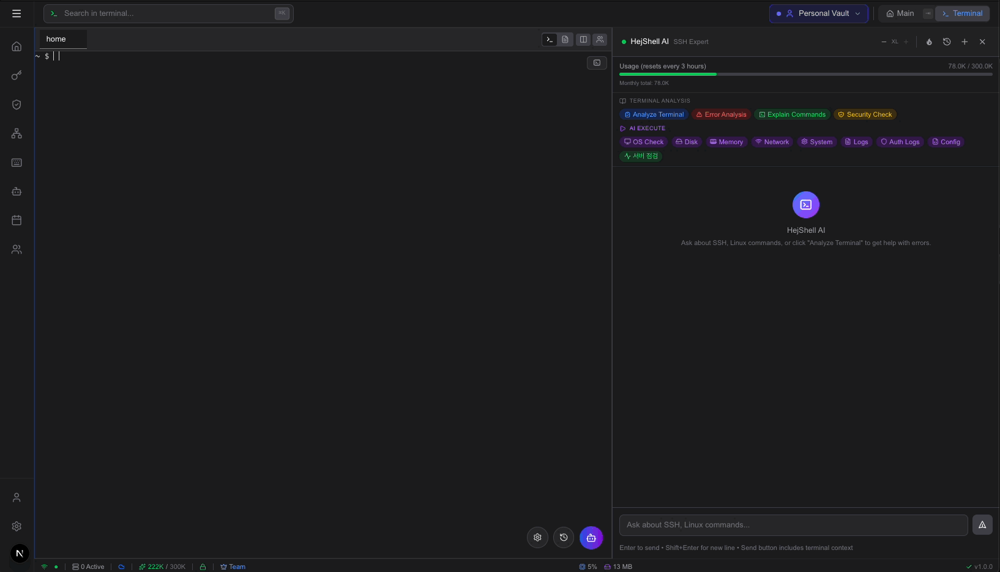1000x572 pixels.
Task: Start a new chat with plus icon
Action: click(965, 42)
